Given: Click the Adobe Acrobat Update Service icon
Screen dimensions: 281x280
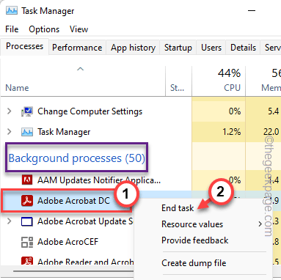Looking at the screenshot, I should [27, 221].
